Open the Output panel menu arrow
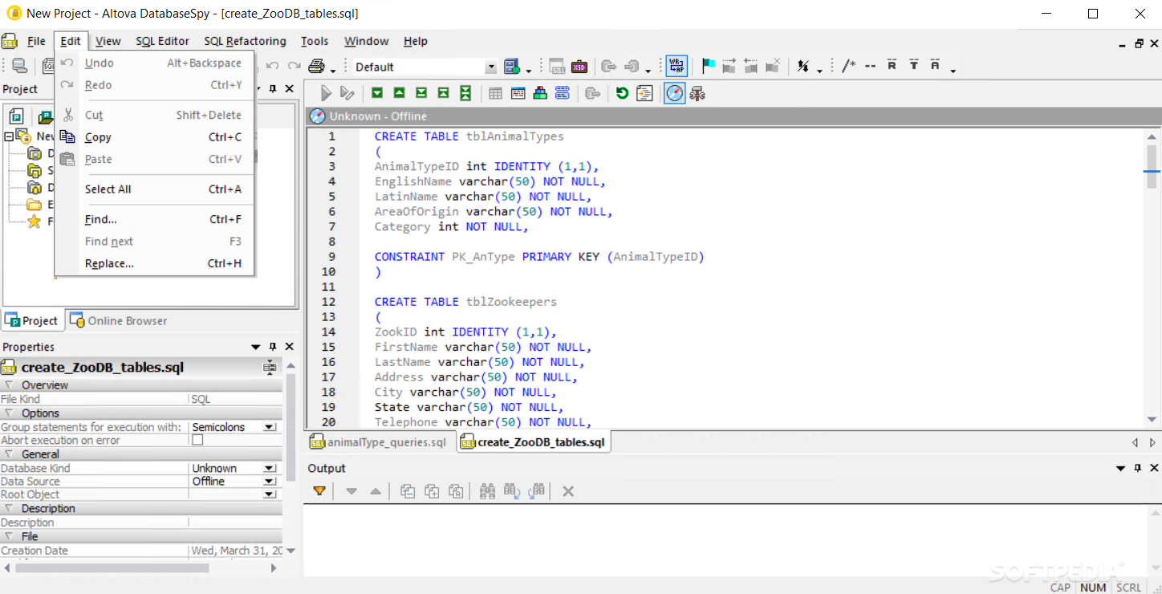 coord(1120,468)
